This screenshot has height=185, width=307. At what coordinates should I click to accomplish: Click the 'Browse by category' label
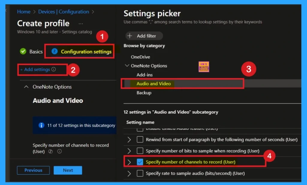pyautogui.click(x=144, y=46)
